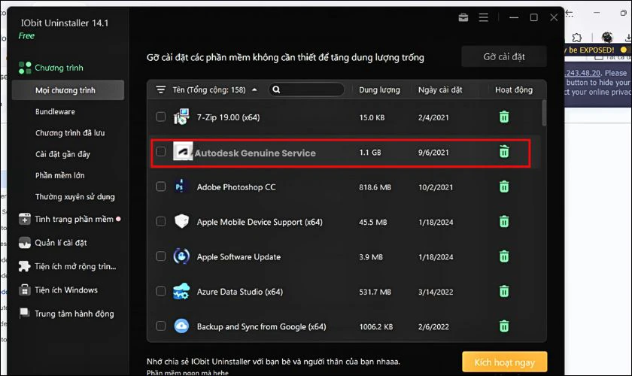The image size is (632, 376).
Task: Click the Kích hoạt ngay button
Action: [505, 362]
